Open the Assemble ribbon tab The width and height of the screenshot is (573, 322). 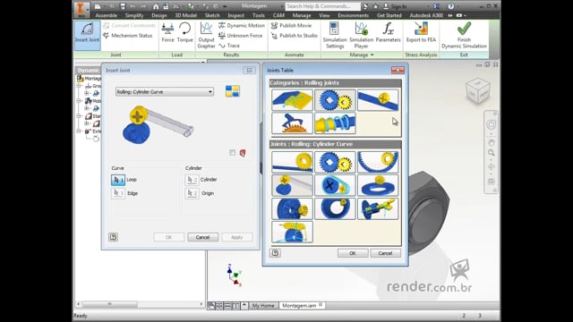click(x=106, y=15)
